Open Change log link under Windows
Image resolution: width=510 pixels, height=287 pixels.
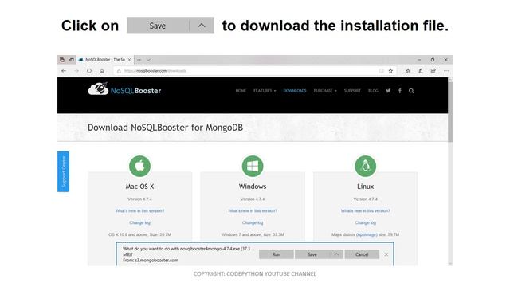(253, 223)
